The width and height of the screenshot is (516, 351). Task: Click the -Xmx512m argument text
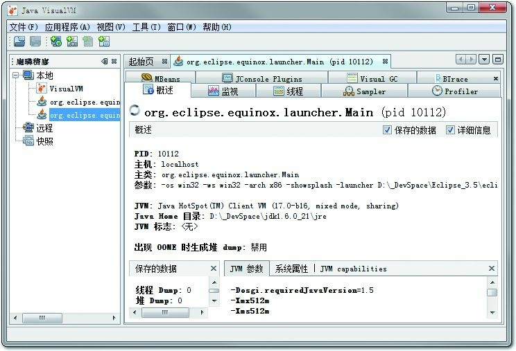click(250, 300)
